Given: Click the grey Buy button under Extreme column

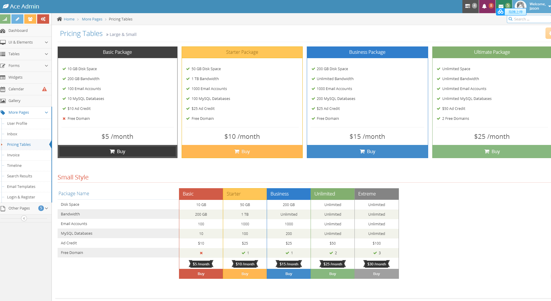Looking at the screenshot, I should point(376,274).
